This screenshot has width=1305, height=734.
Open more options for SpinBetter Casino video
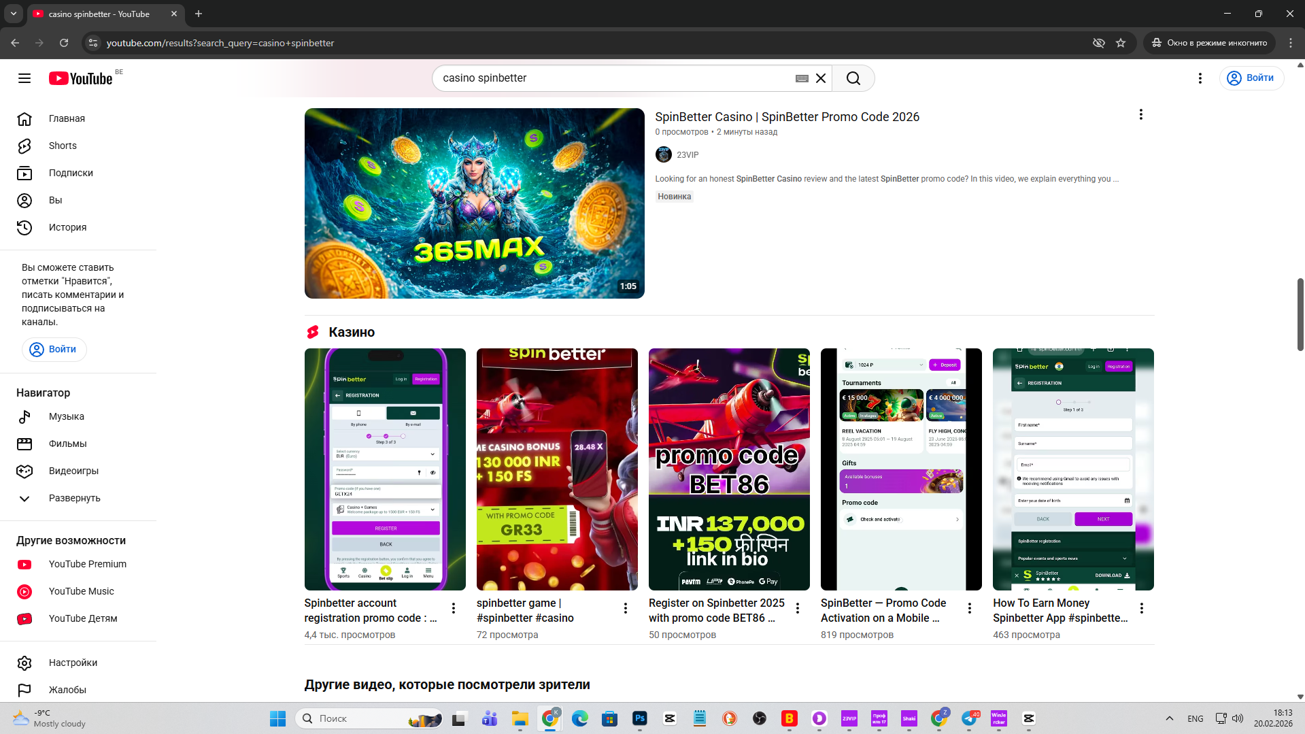pos(1140,115)
